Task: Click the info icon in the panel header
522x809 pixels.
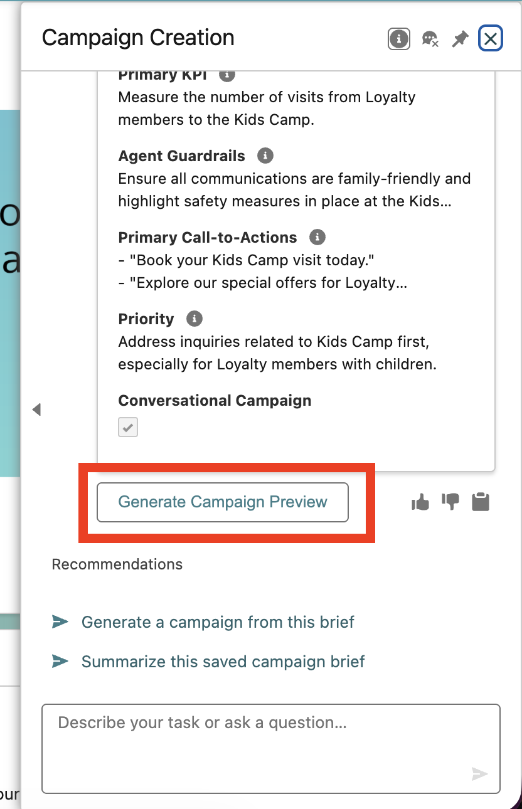Action: click(399, 39)
